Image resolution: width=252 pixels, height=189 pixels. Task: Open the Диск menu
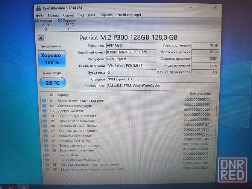click(92, 15)
